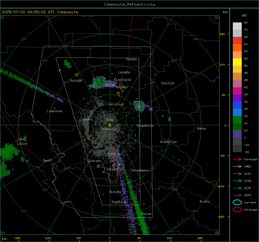Click the Blackfalds label
Screen dimensions: 259x242
click(x=122, y=80)
